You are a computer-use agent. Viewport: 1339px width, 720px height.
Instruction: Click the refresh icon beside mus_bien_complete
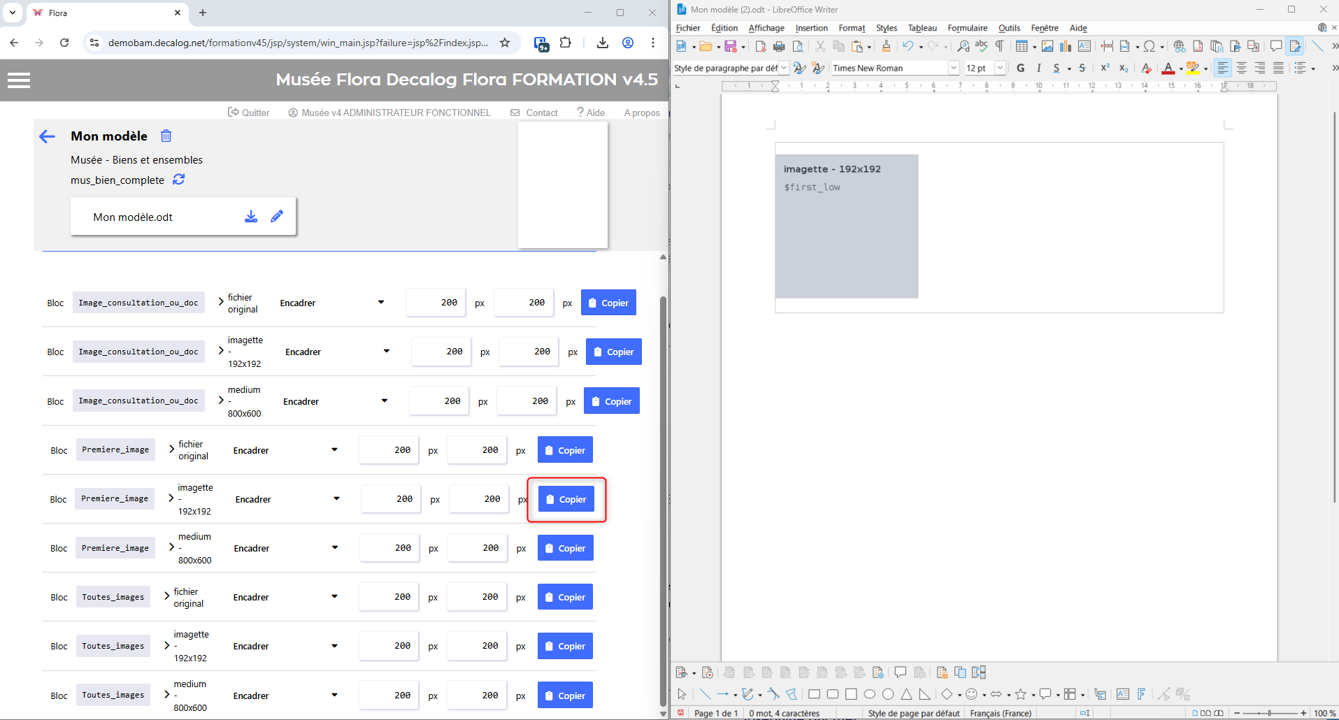(x=179, y=180)
